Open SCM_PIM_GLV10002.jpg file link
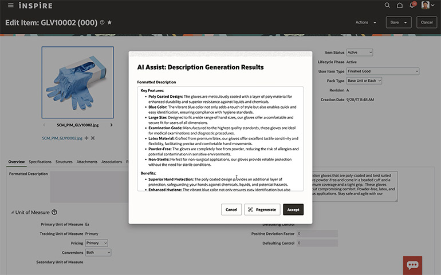The height and width of the screenshot is (275, 441). pyautogui.click(x=62, y=138)
